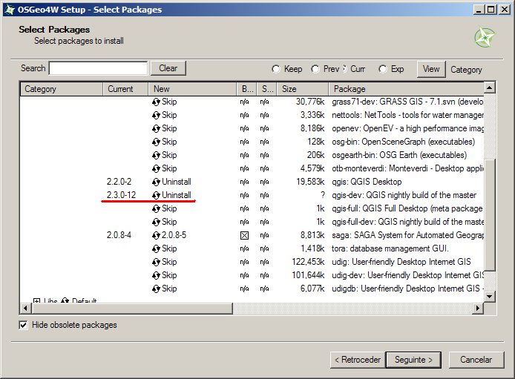Uncheck Hide obsolete packages
This screenshot has width=515, height=379.
(x=23, y=325)
